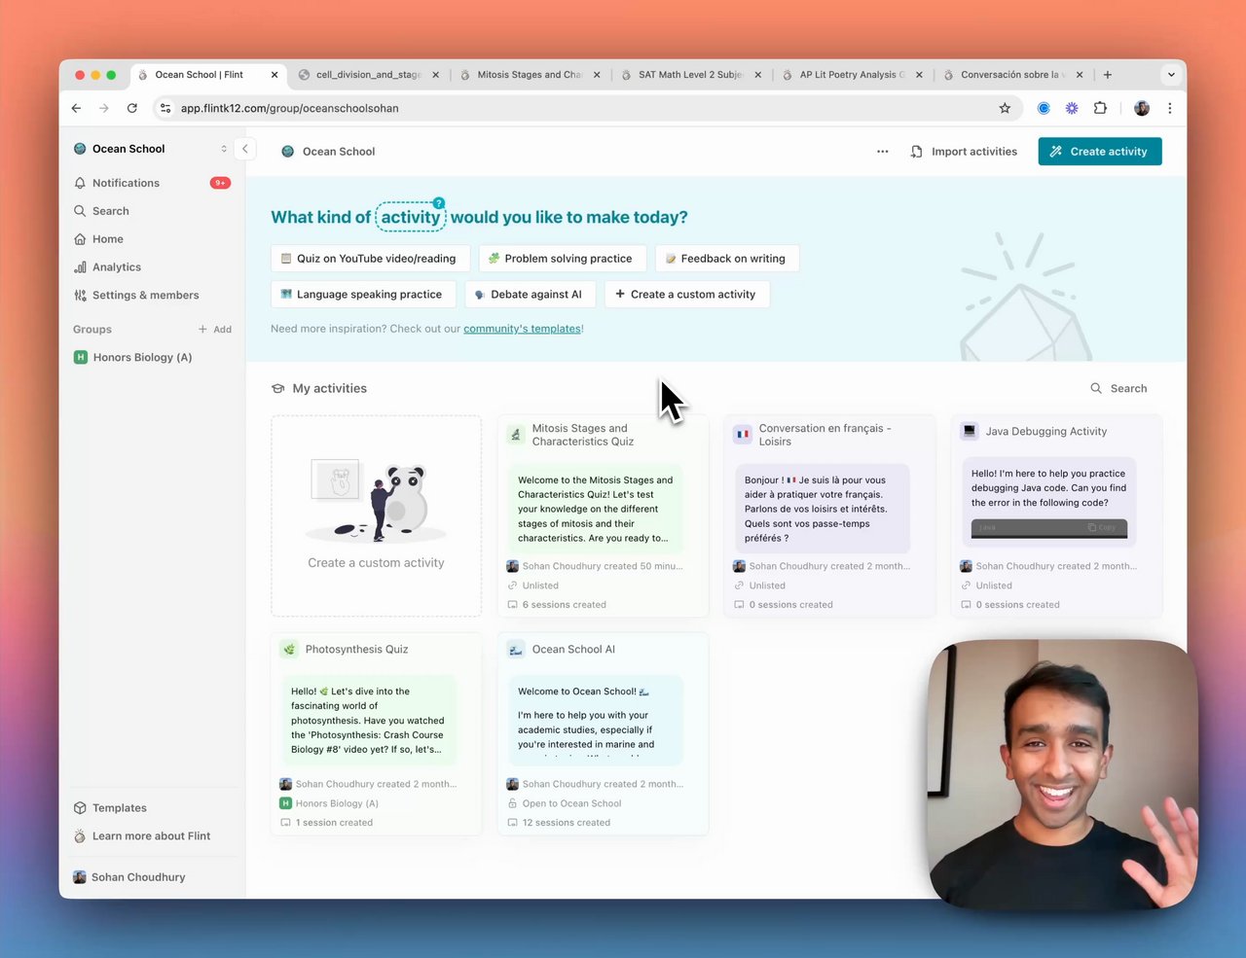Click the Ocean School breadcrumb title
The image size is (1246, 958).
339,152
